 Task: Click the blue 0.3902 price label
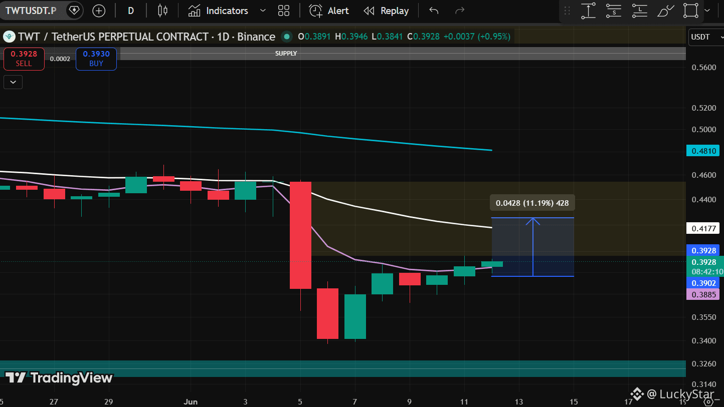[702, 283]
